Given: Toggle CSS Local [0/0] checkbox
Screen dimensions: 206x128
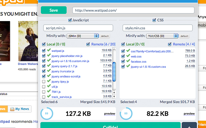Looking at the screenshot, I should coord(123,44).
